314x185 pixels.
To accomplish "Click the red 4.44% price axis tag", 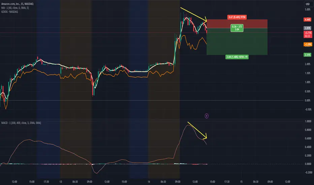I will (x=308, y=20).
